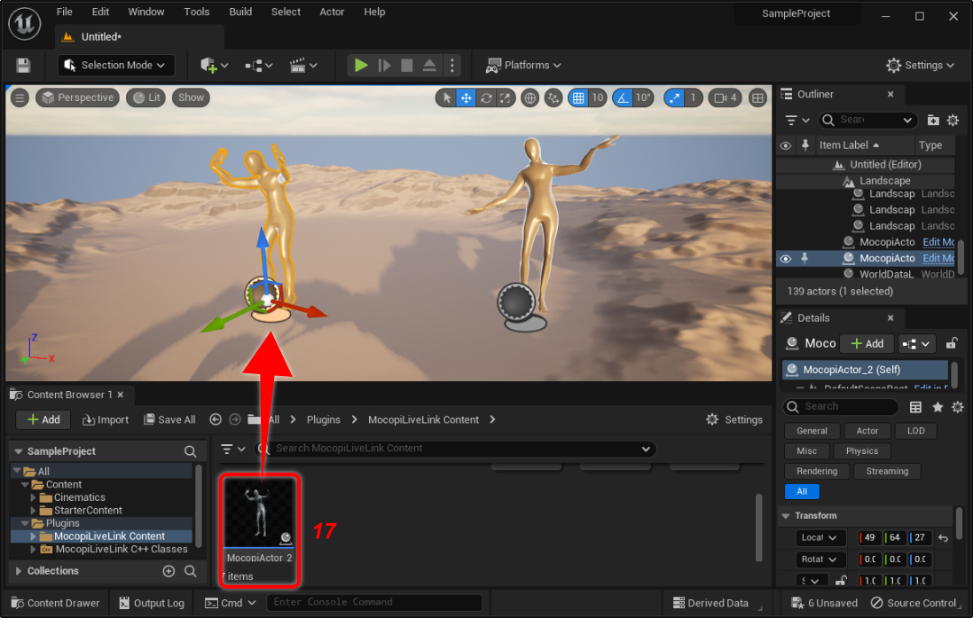Click the Save All button
The image size is (973, 618).
[x=169, y=419]
